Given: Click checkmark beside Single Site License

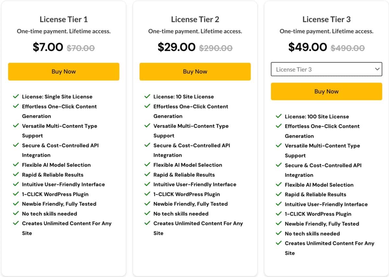Looking at the screenshot, I should coord(16,97).
